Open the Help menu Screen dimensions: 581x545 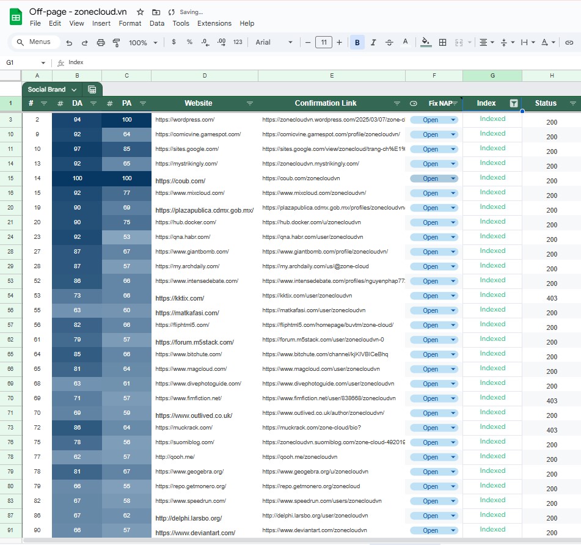247,23
